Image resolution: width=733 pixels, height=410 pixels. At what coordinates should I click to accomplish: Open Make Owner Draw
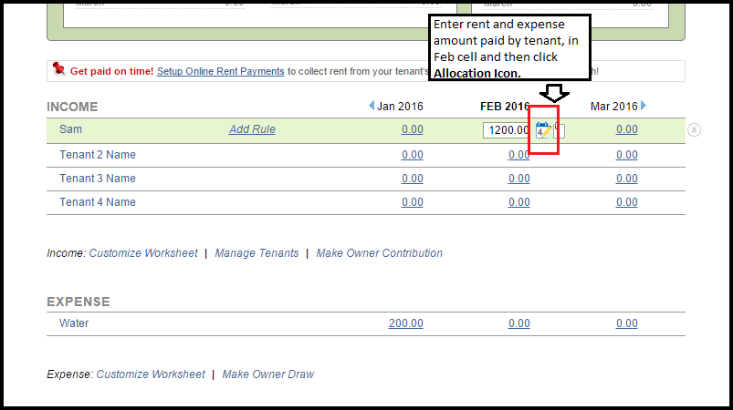(x=267, y=374)
